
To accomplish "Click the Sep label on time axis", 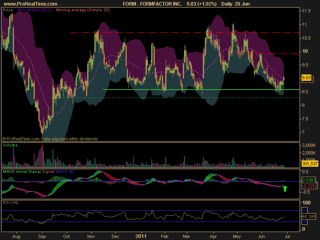I will click(42, 236).
